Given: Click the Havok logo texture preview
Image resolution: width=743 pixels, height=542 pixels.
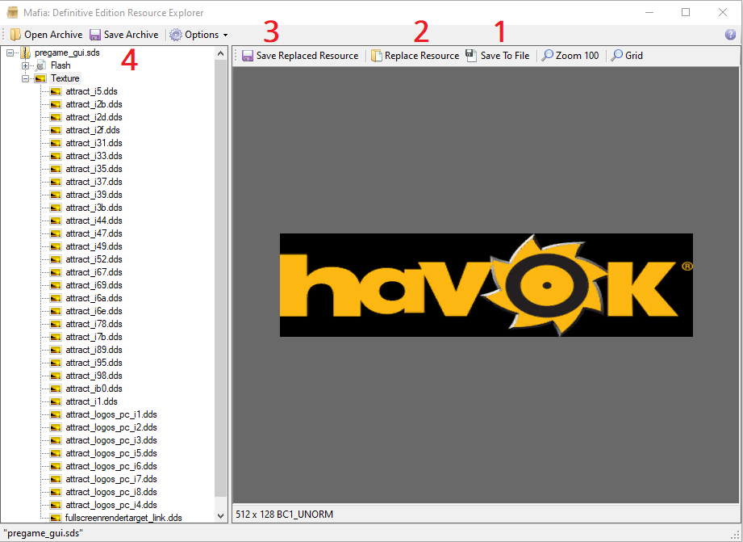Looking at the screenshot, I should pyautogui.click(x=486, y=285).
